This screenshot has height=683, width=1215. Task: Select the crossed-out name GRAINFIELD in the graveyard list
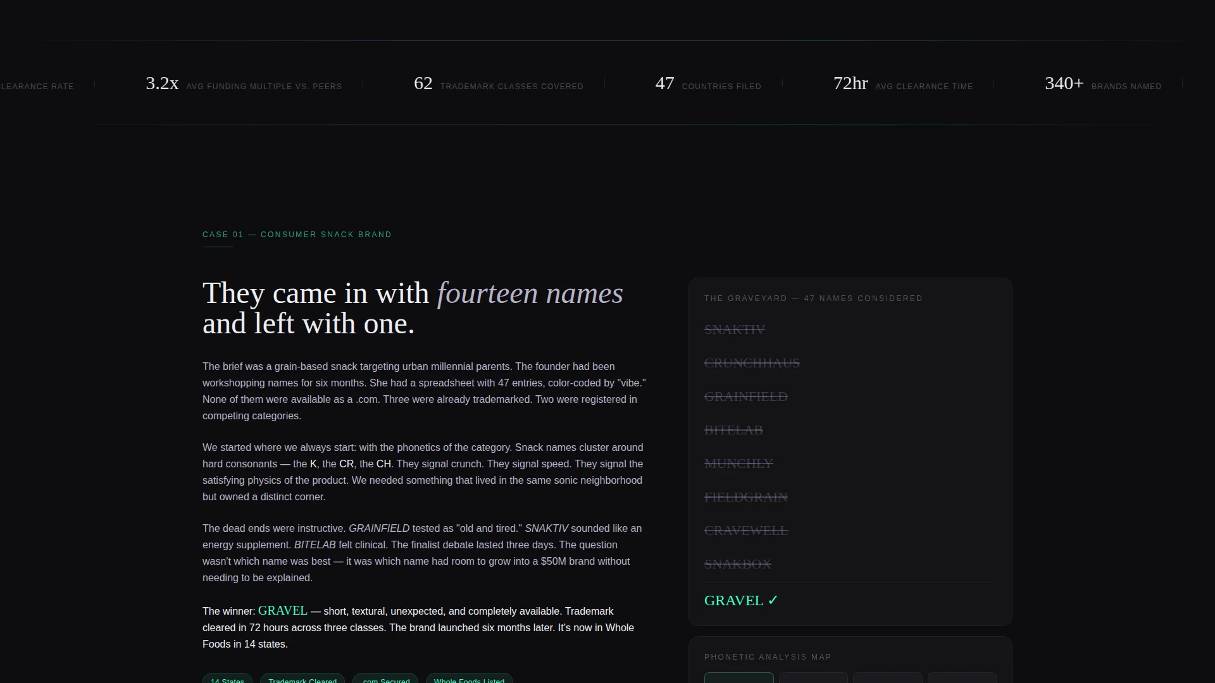746,397
